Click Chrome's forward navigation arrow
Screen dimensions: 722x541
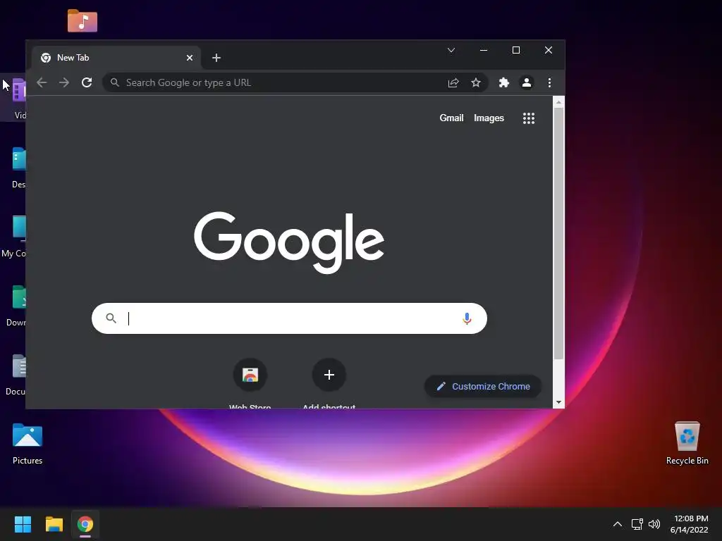click(64, 83)
